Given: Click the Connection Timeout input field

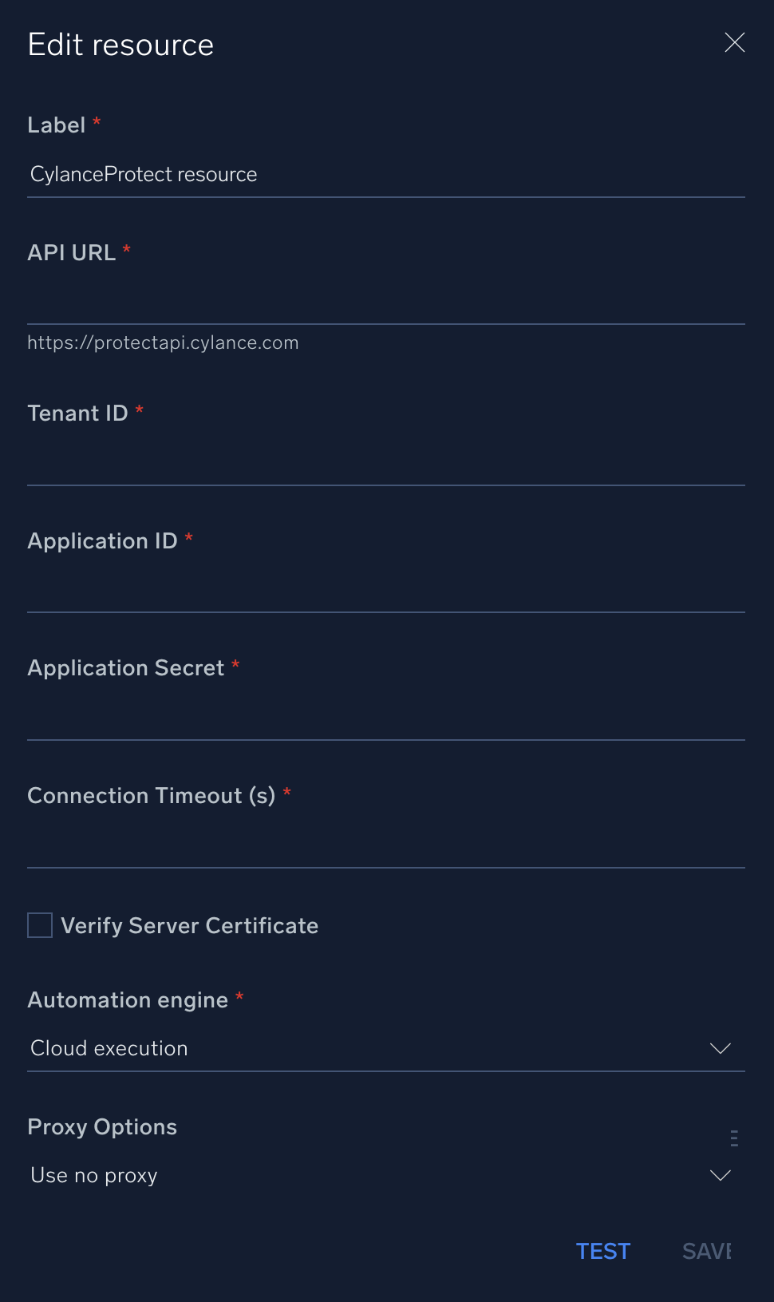Looking at the screenshot, I should tap(386, 846).
